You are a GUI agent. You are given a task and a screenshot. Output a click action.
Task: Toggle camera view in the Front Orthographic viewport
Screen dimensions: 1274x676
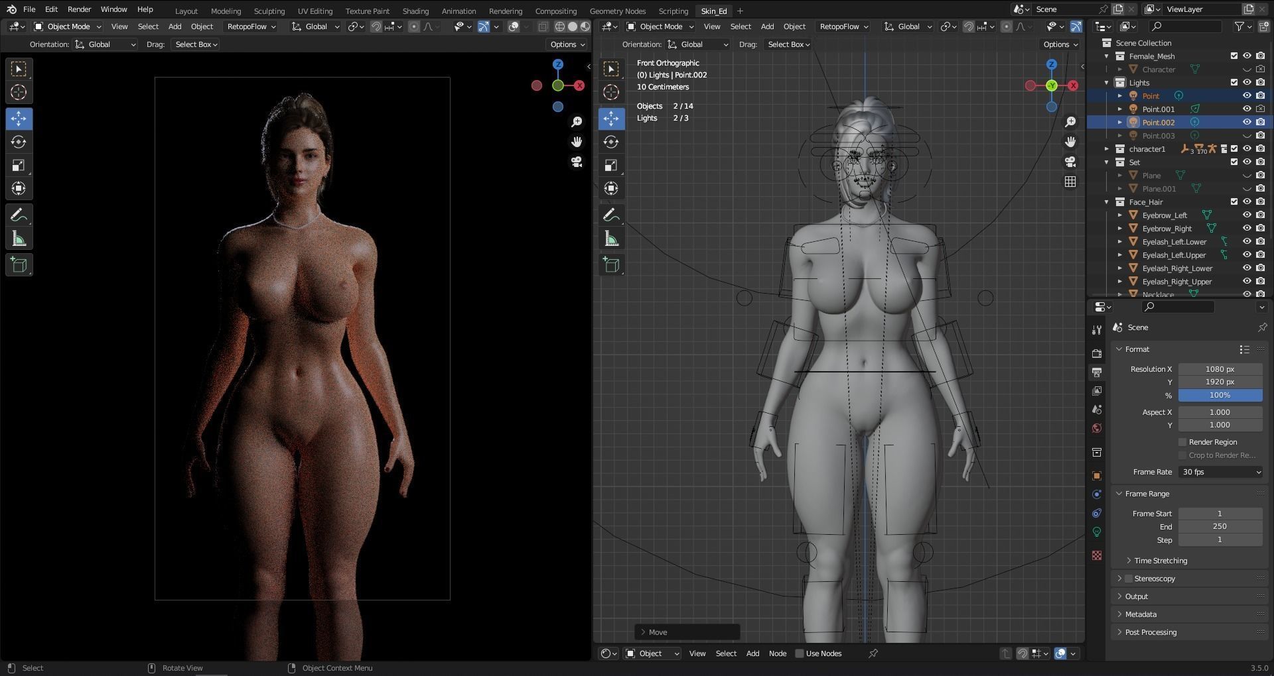pos(1070,162)
